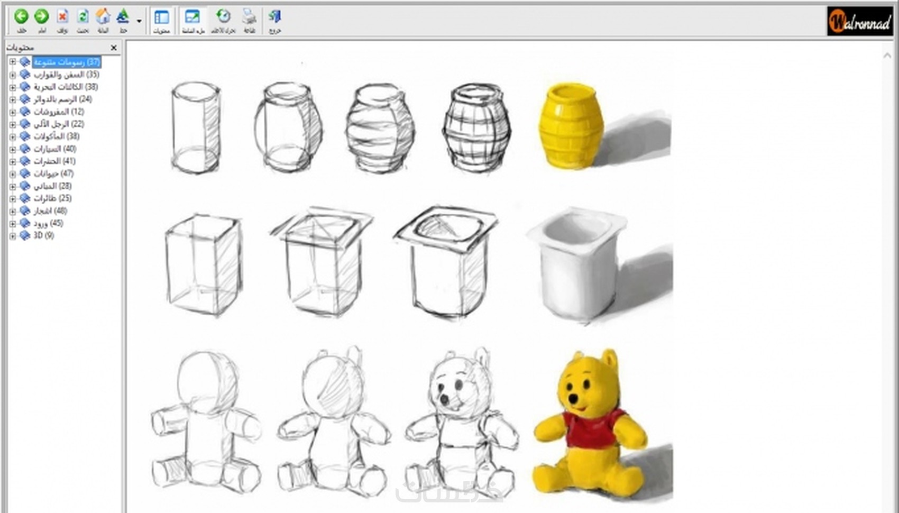Image resolution: width=899 pixels, height=513 pixels.
Task: Expand the المفروشات (12) tree node
Action: pyautogui.click(x=13, y=112)
